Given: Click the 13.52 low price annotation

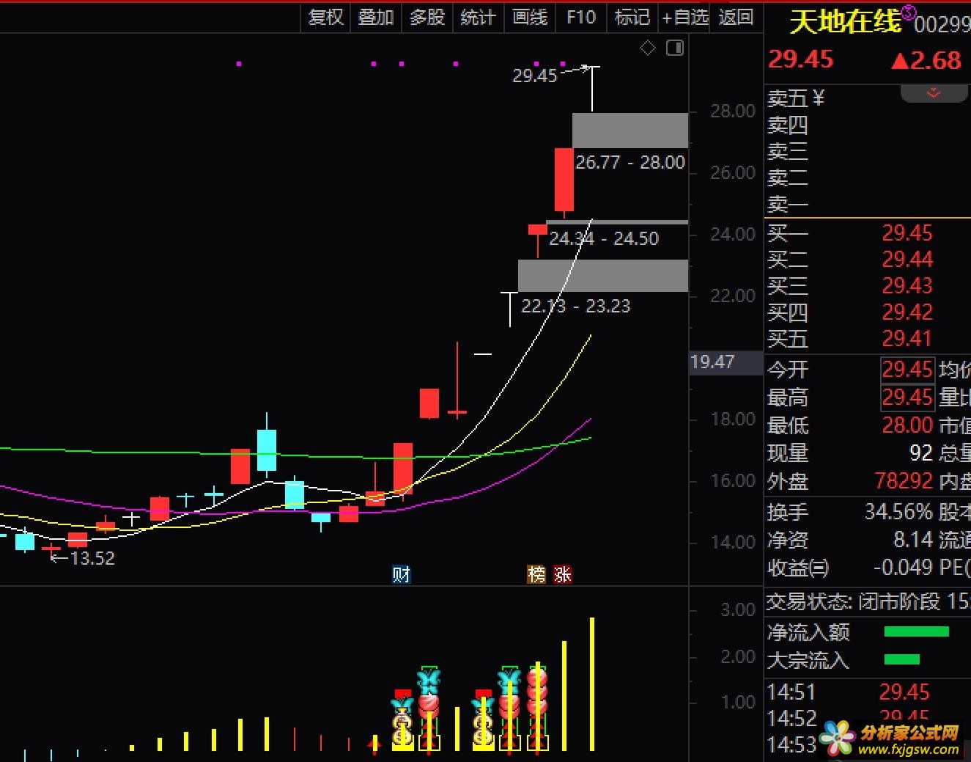Looking at the screenshot, I should [92, 558].
